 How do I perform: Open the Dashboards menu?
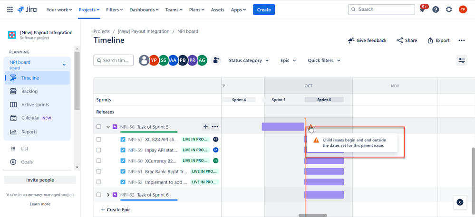[144, 9]
